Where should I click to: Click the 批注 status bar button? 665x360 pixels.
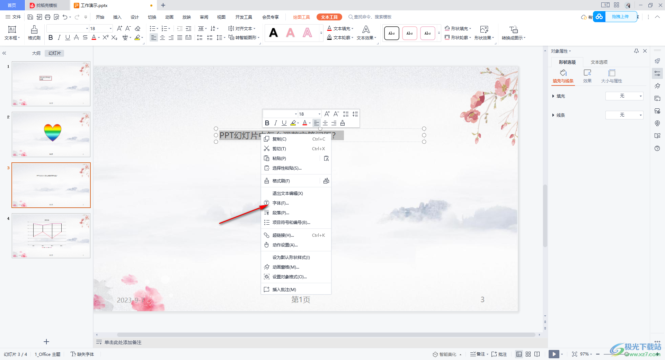point(499,354)
